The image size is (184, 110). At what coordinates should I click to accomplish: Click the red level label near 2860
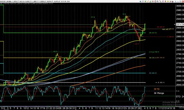[x=170, y=37]
